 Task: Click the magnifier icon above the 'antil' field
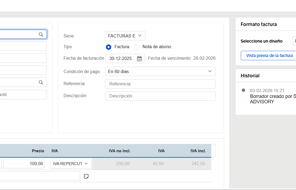[41, 82]
